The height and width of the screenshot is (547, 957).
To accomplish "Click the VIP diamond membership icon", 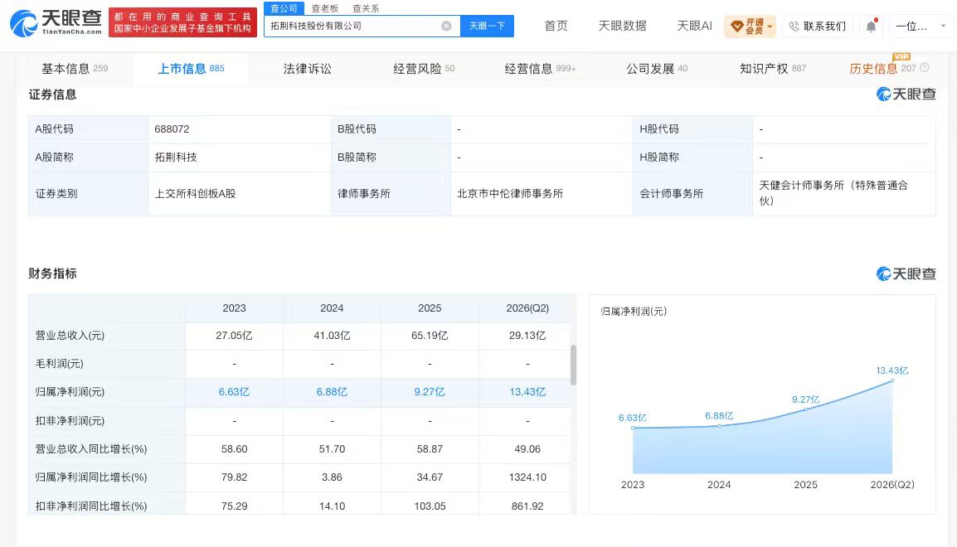I will point(736,27).
